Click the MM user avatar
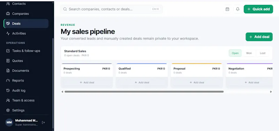Screen dimensions: 279x131 pos(9,123)
